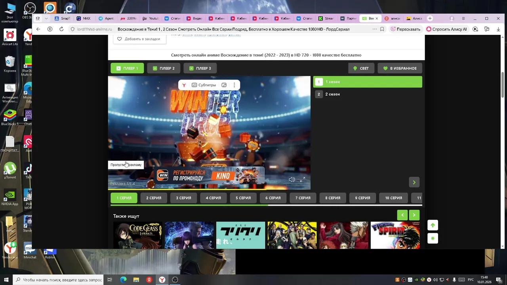Image resolution: width=507 pixels, height=285 pixels.
Task: Select the 10 СЕРИЯ episode
Action: pos(393,198)
